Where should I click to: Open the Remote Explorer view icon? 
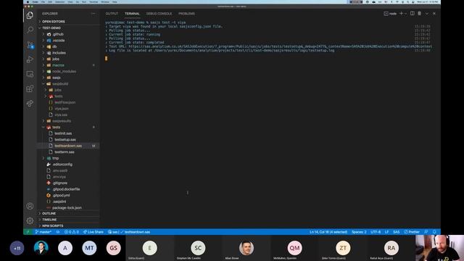coord(30,74)
